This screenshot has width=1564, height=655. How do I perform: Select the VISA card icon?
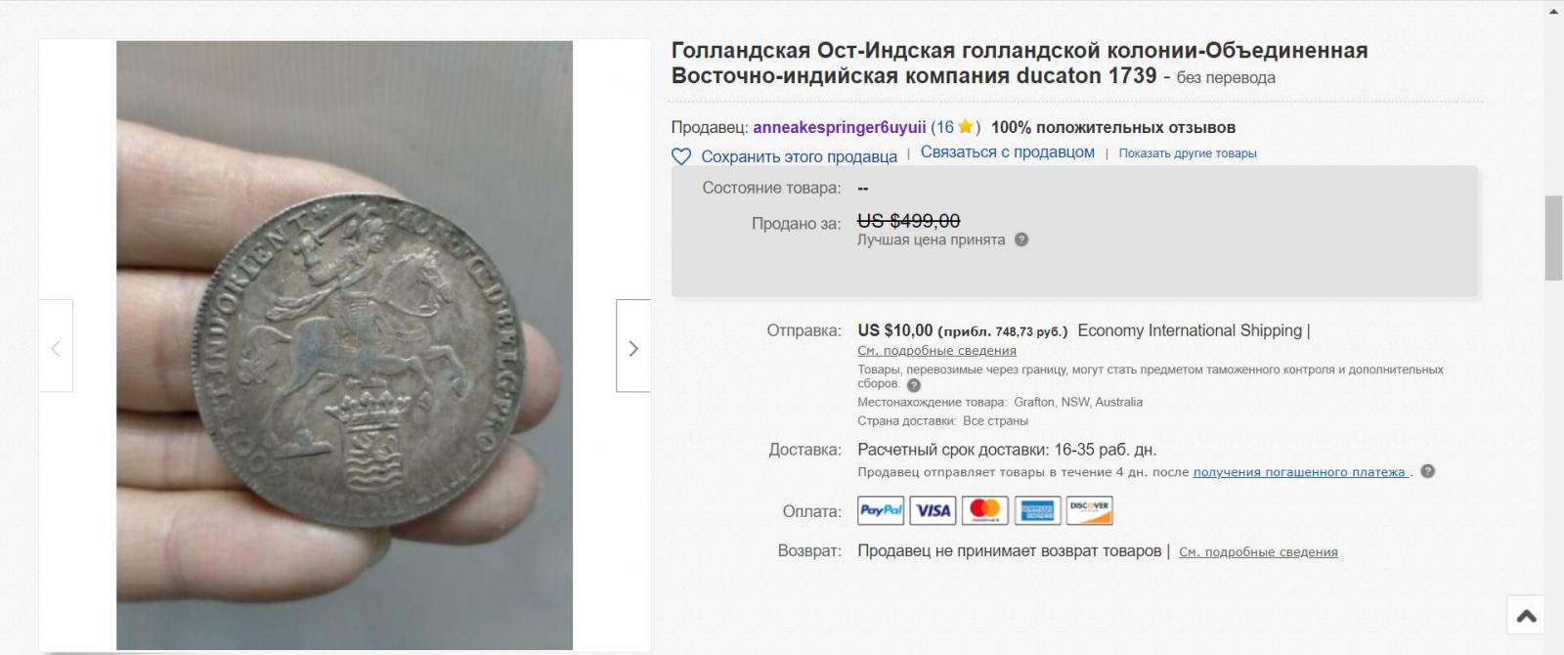coord(934,510)
